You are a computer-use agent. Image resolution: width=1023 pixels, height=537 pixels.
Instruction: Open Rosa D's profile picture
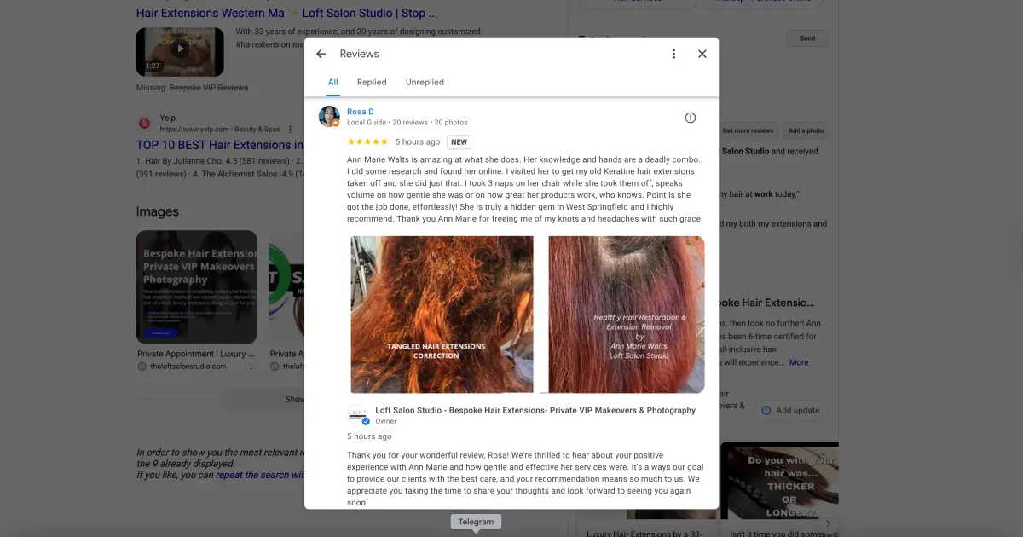coord(329,117)
